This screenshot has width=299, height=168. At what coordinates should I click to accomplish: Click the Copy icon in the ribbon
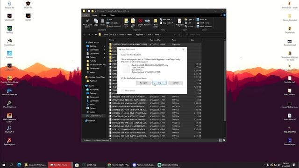(96, 22)
